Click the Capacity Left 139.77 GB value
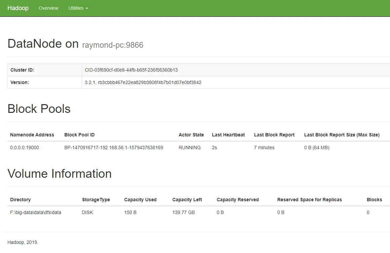The width and height of the screenshot is (390, 253). tap(183, 212)
